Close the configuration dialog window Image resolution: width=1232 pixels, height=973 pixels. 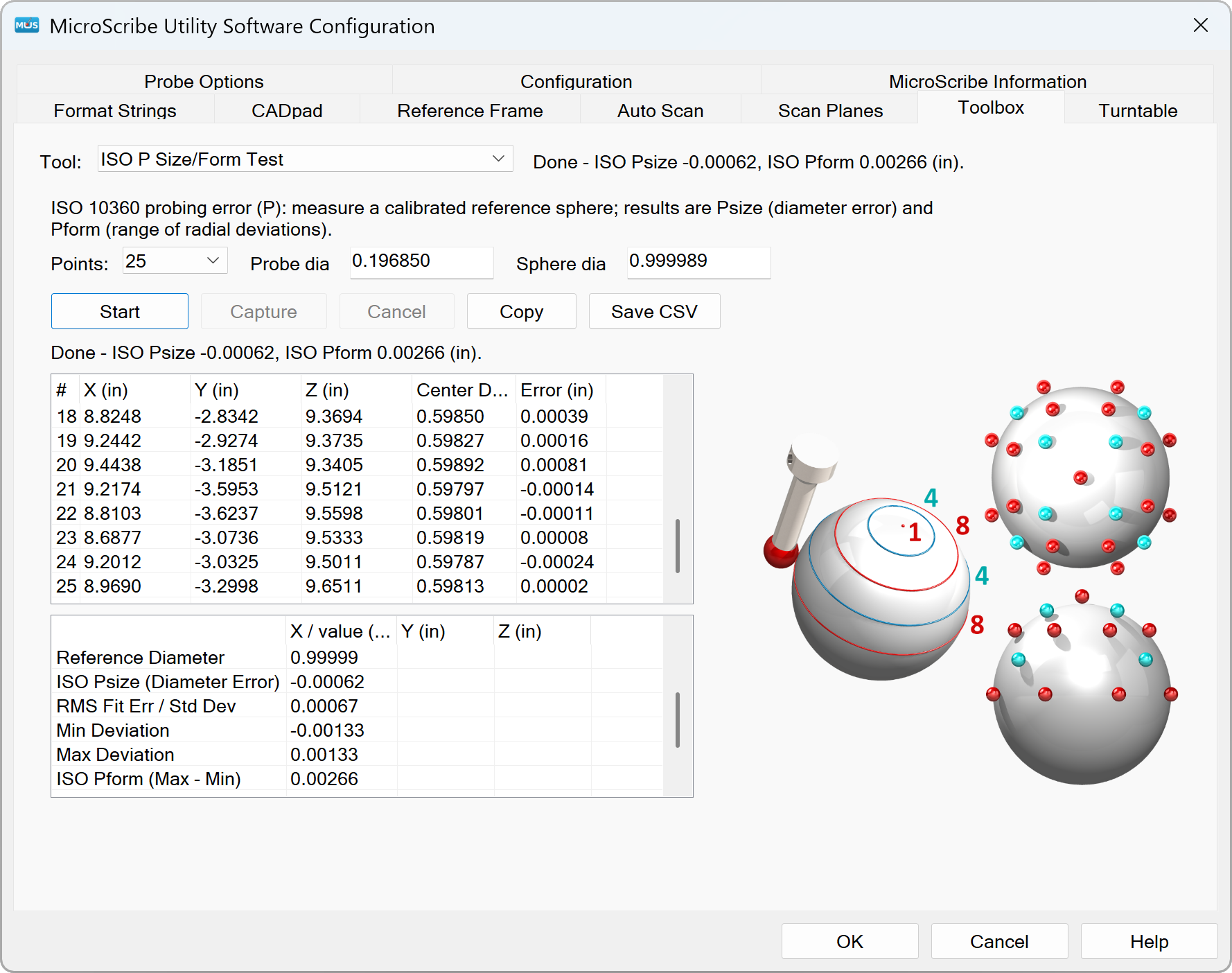1201,26
